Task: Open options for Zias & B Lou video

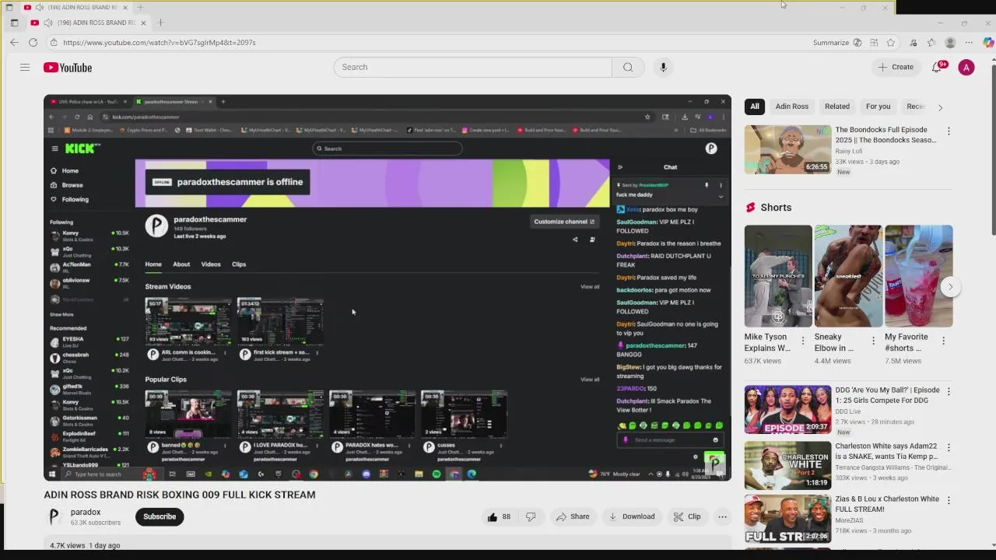Action: click(x=949, y=500)
